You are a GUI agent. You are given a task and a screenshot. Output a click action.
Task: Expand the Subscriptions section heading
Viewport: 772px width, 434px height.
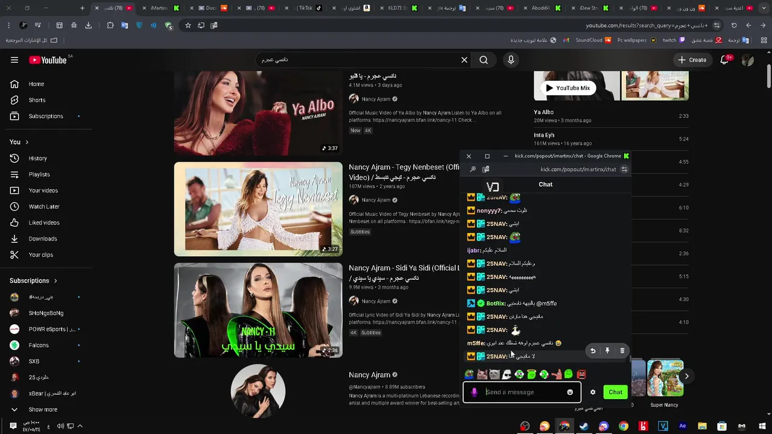[33, 281]
